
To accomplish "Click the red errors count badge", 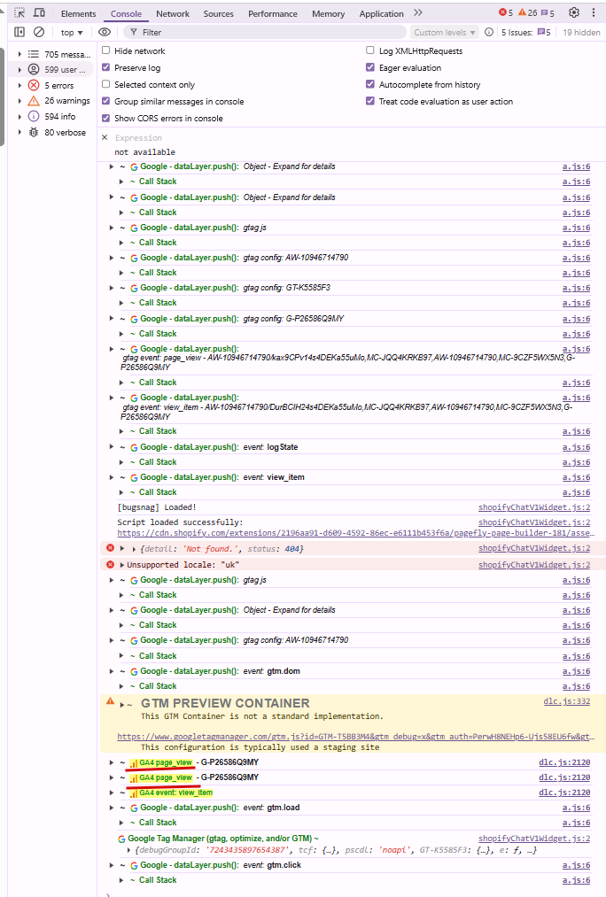I will click(506, 12).
